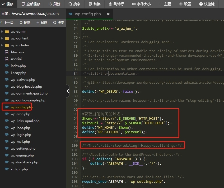Open the wp-admin folder
Image resolution: width=224 pixels, height=188 pixels.
(18, 31)
